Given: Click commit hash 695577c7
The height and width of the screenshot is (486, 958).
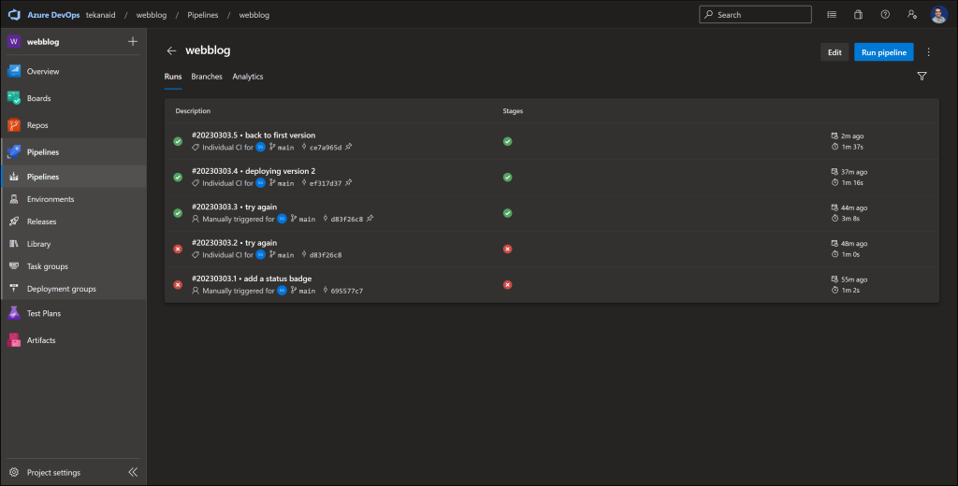Looking at the screenshot, I should 346,292.
